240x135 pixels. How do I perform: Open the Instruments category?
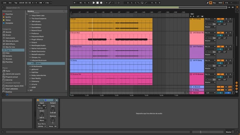point(10,38)
